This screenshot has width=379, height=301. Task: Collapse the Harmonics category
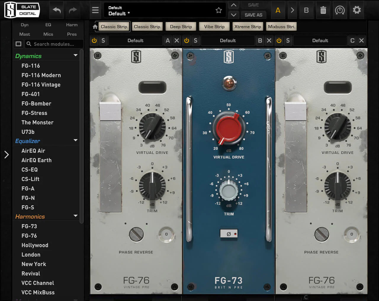point(76,216)
